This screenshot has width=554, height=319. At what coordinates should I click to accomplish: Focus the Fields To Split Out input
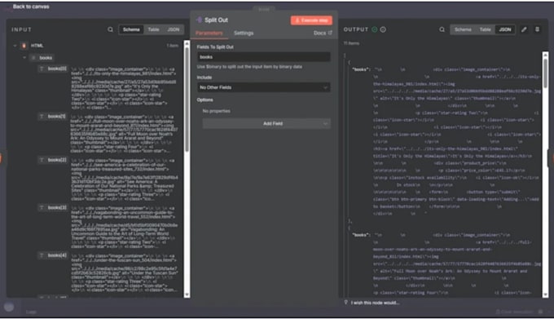(x=264, y=57)
